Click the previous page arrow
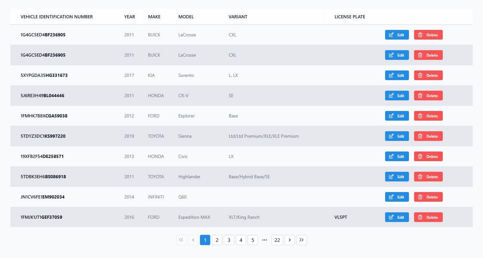 point(193,240)
